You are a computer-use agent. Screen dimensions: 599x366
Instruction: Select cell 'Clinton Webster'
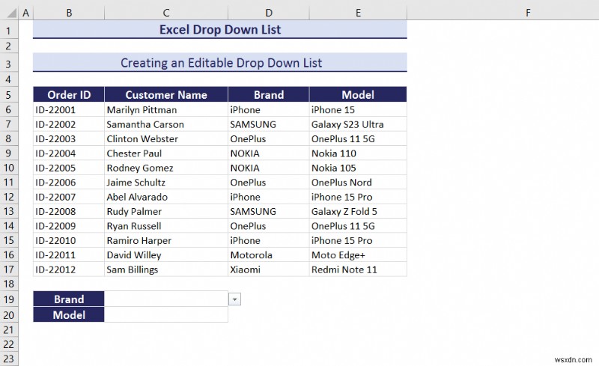coord(166,138)
